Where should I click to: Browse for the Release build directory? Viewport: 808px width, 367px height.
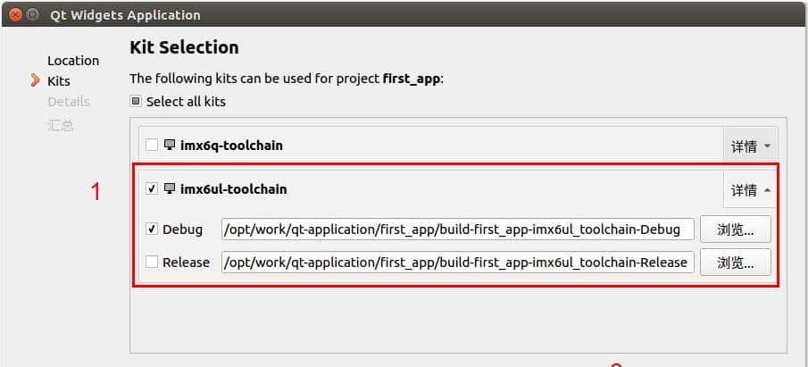[x=735, y=263]
